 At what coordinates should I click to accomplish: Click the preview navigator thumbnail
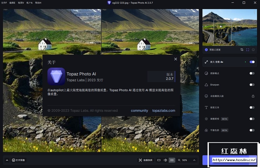point(230,27)
